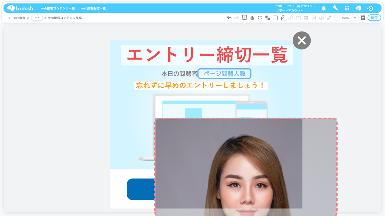Open the droplet fill color tool
Screen dimensions: 385x216
pyautogui.click(x=252, y=18)
